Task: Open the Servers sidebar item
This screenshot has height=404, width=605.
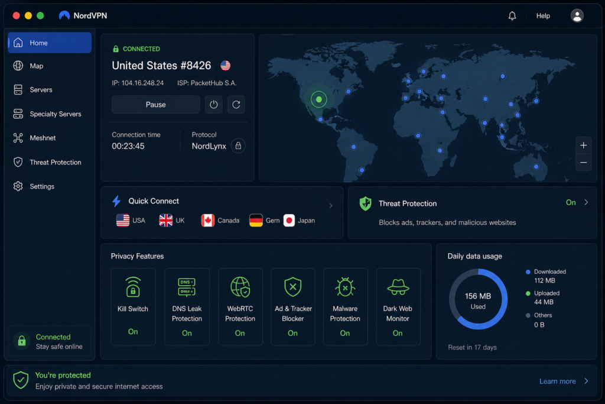Action: (x=50, y=90)
